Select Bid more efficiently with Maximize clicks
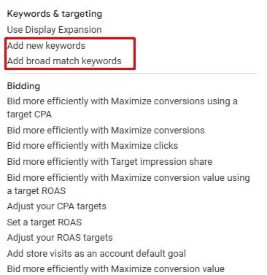The image size is (267, 275). pyautogui.click(x=93, y=146)
